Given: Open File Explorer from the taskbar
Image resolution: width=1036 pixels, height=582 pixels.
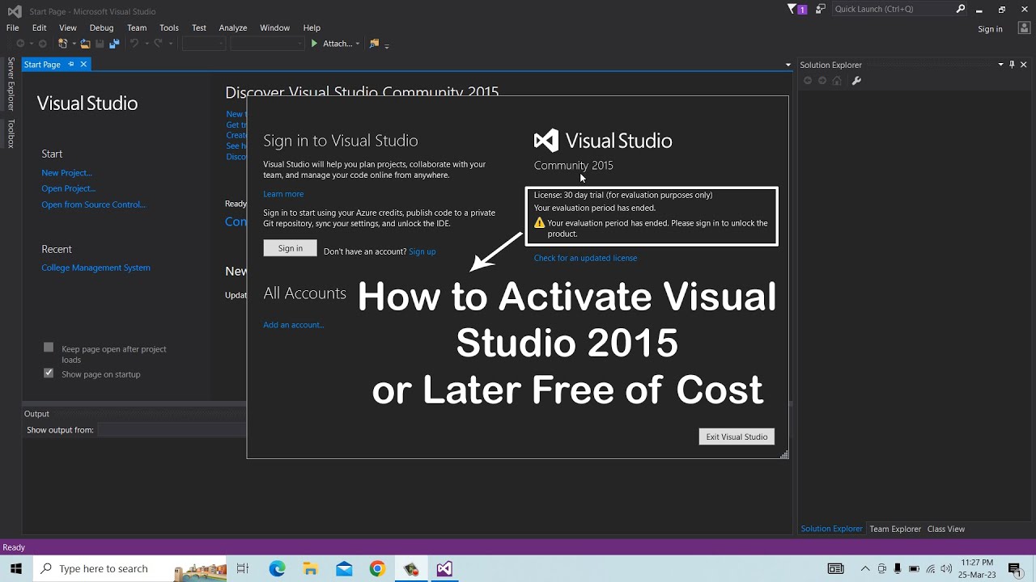Looking at the screenshot, I should 310,568.
